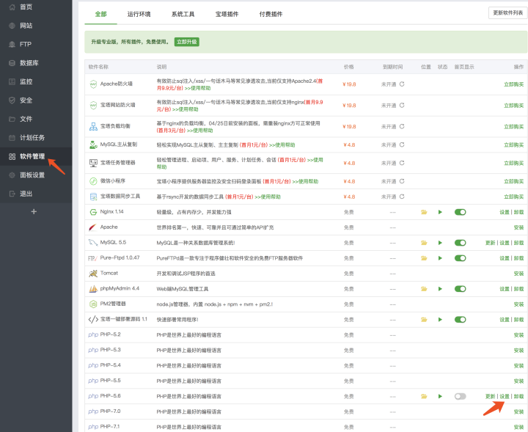Screen dimensions: 528x432
Task: Click the plus icon in the sidebar
Action: [x=34, y=211]
